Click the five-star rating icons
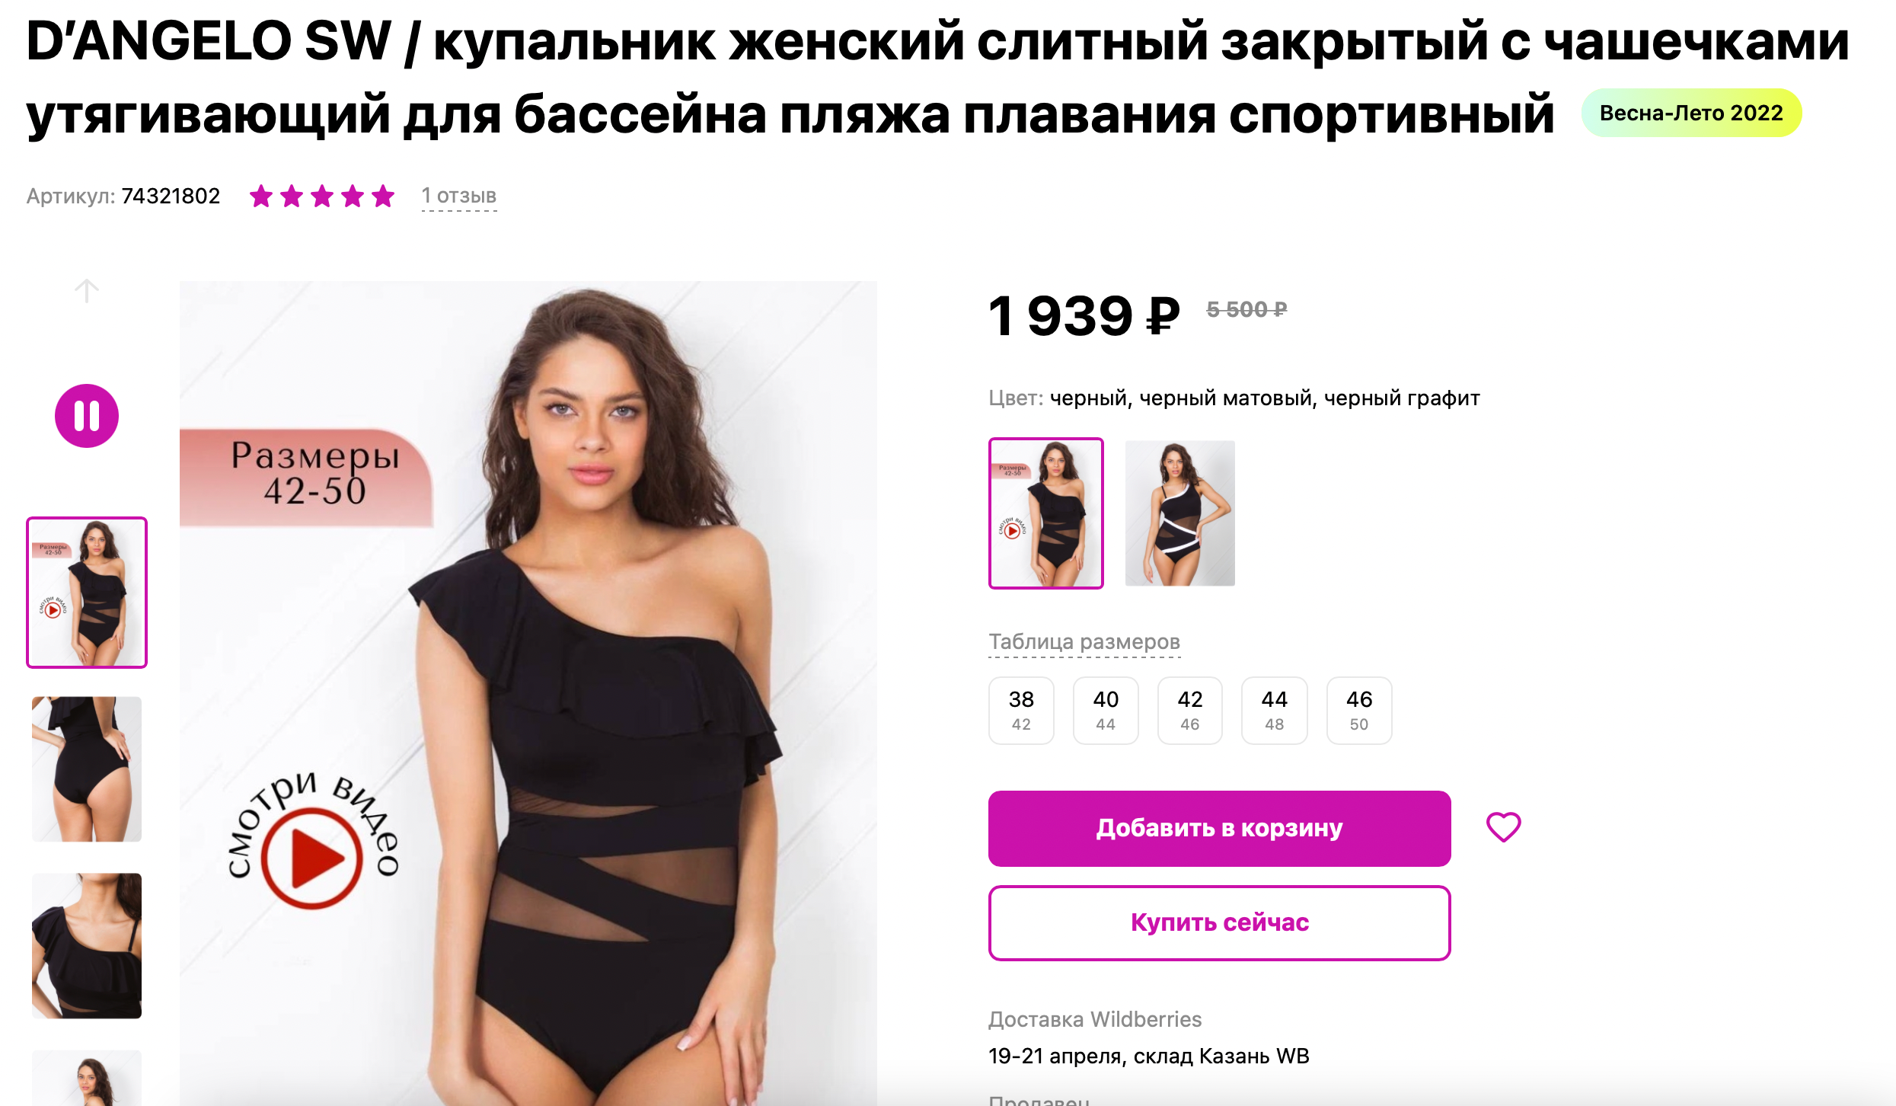 click(322, 197)
